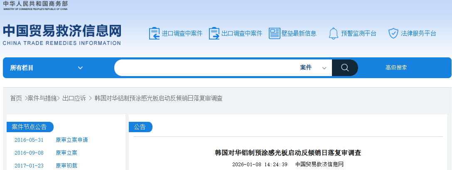This screenshot has width=452, height=170.
Task: Click the 壁垒最新信息 newspaper icon
Action: click(275, 33)
